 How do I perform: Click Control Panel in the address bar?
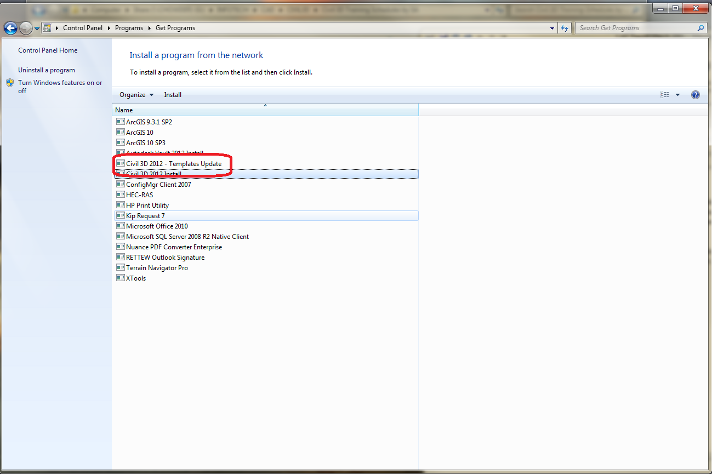(x=83, y=27)
